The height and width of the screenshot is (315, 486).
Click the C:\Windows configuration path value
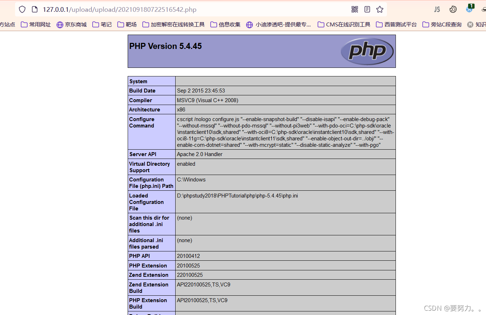191,180
